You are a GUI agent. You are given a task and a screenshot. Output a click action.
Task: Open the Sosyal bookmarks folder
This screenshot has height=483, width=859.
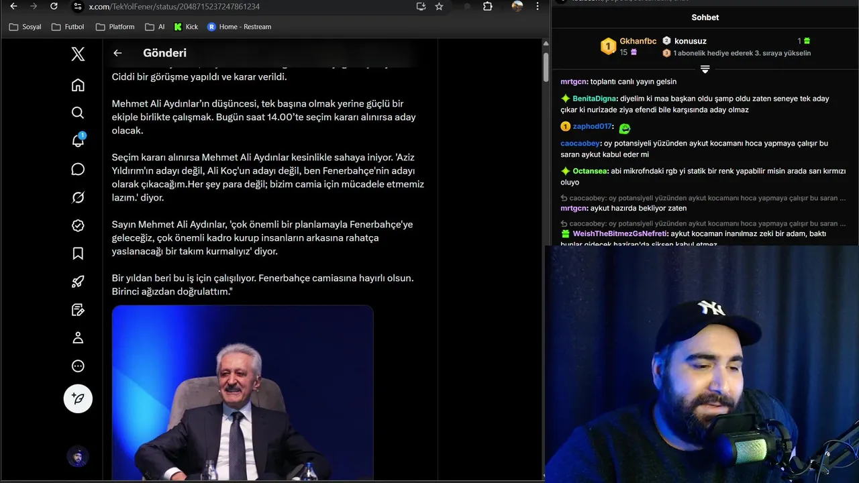pos(25,27)
